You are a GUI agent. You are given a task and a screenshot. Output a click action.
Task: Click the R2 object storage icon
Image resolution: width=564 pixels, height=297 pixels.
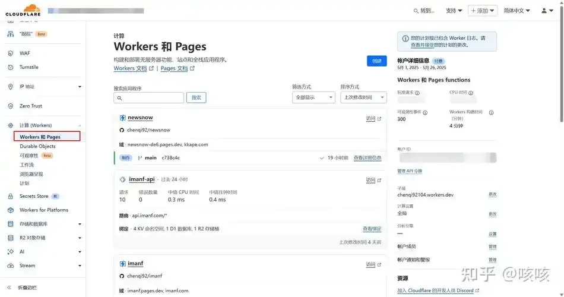[11, 238]
